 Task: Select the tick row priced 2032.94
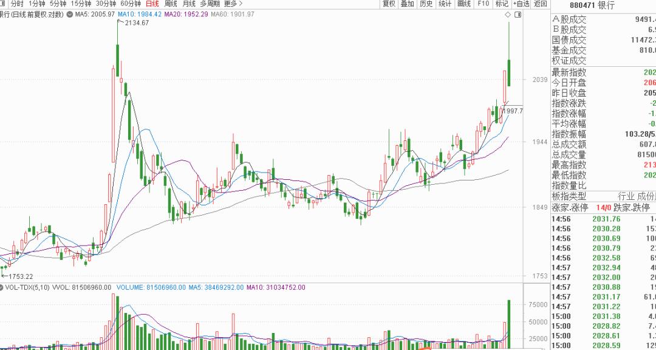pos(603,268)
